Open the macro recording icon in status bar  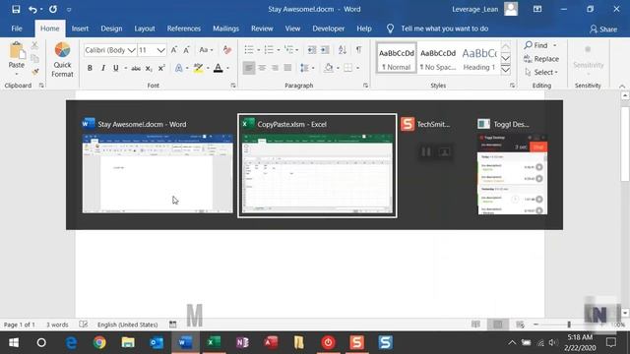[173, 324]
